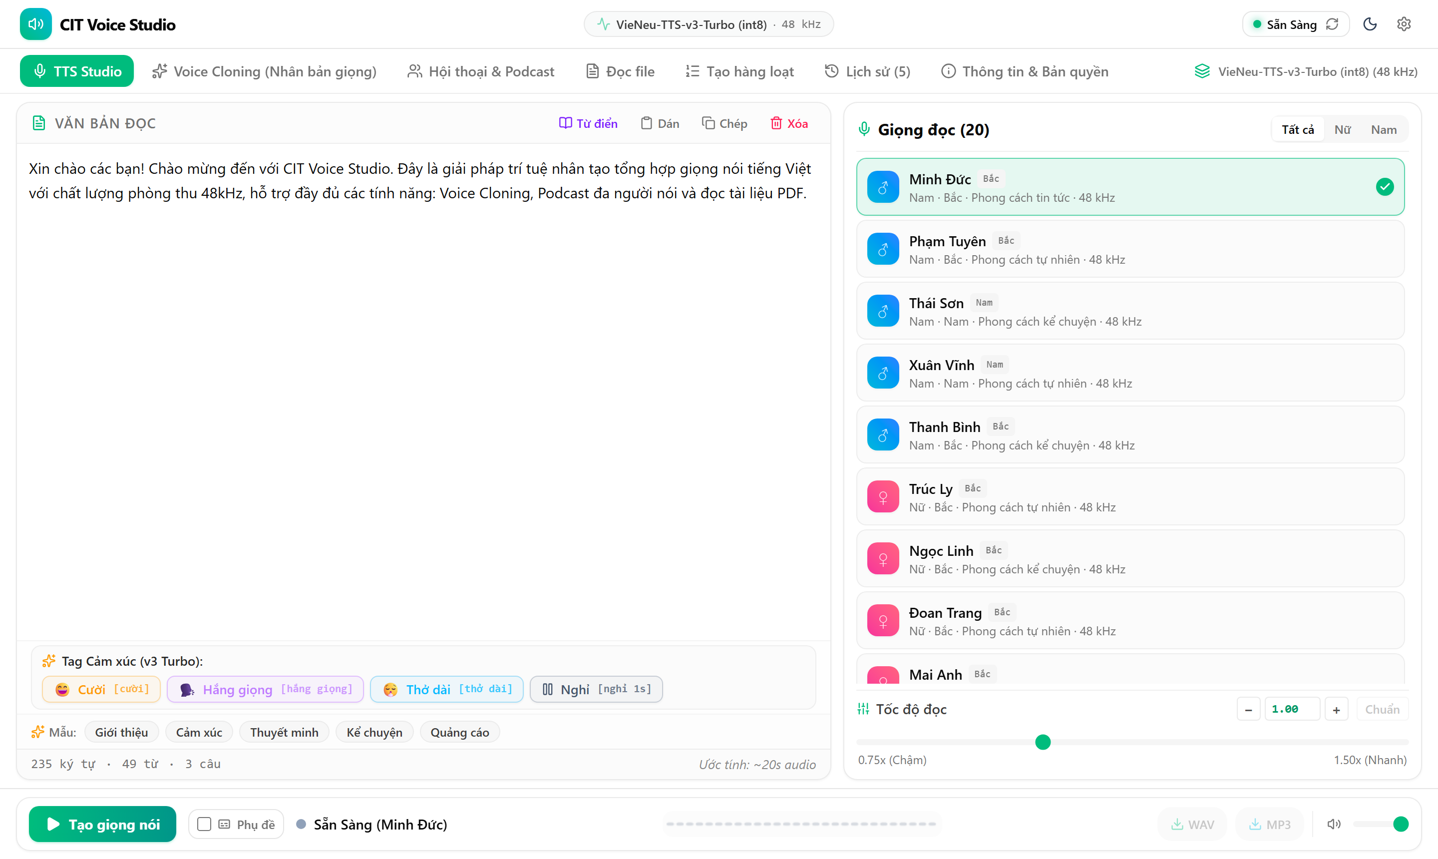Click the reading speed value field 1.00
This screenshot has height=859, width=1438.
coord(1292,709)
